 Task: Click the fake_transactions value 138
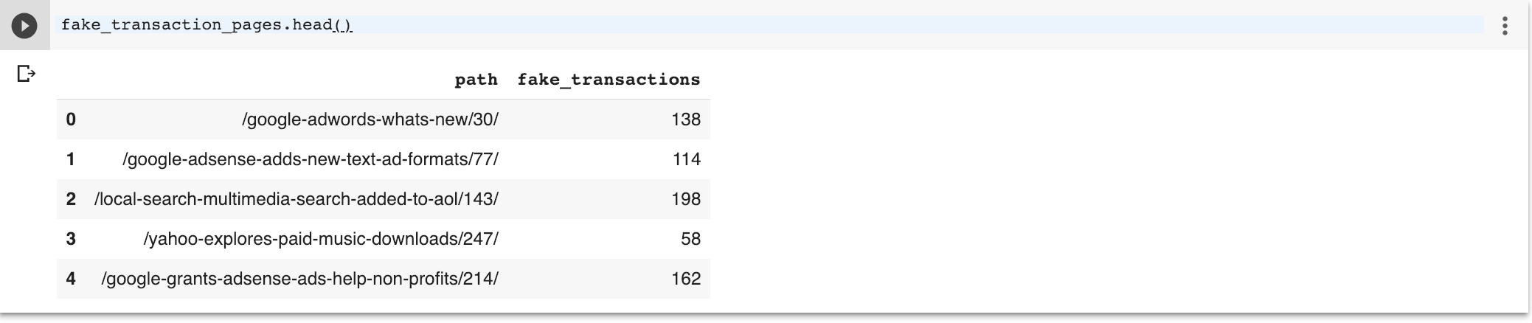[x=685, y=119]
